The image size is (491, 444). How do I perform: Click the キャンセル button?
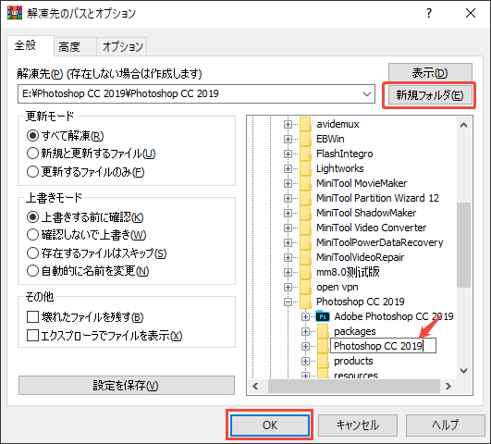358,425
